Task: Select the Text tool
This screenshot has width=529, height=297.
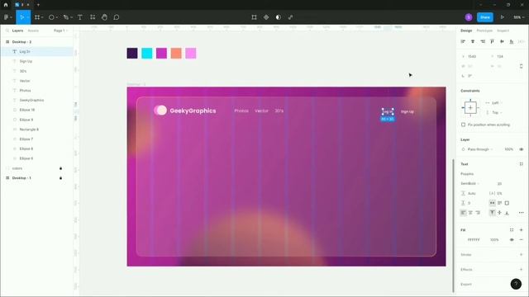Action: [80, 17]
